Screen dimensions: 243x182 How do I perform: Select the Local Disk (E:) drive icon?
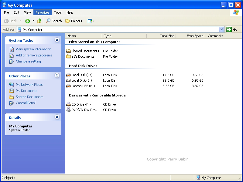[x=69, y=80]
